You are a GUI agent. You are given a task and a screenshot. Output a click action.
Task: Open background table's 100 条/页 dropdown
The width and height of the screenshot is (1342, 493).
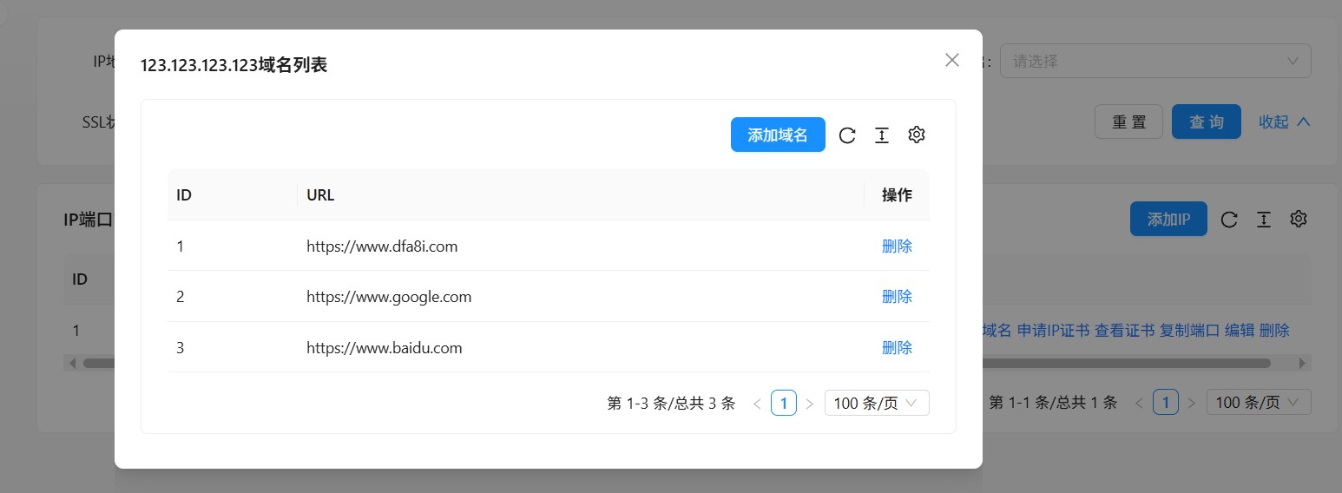tap(1258, 403)
